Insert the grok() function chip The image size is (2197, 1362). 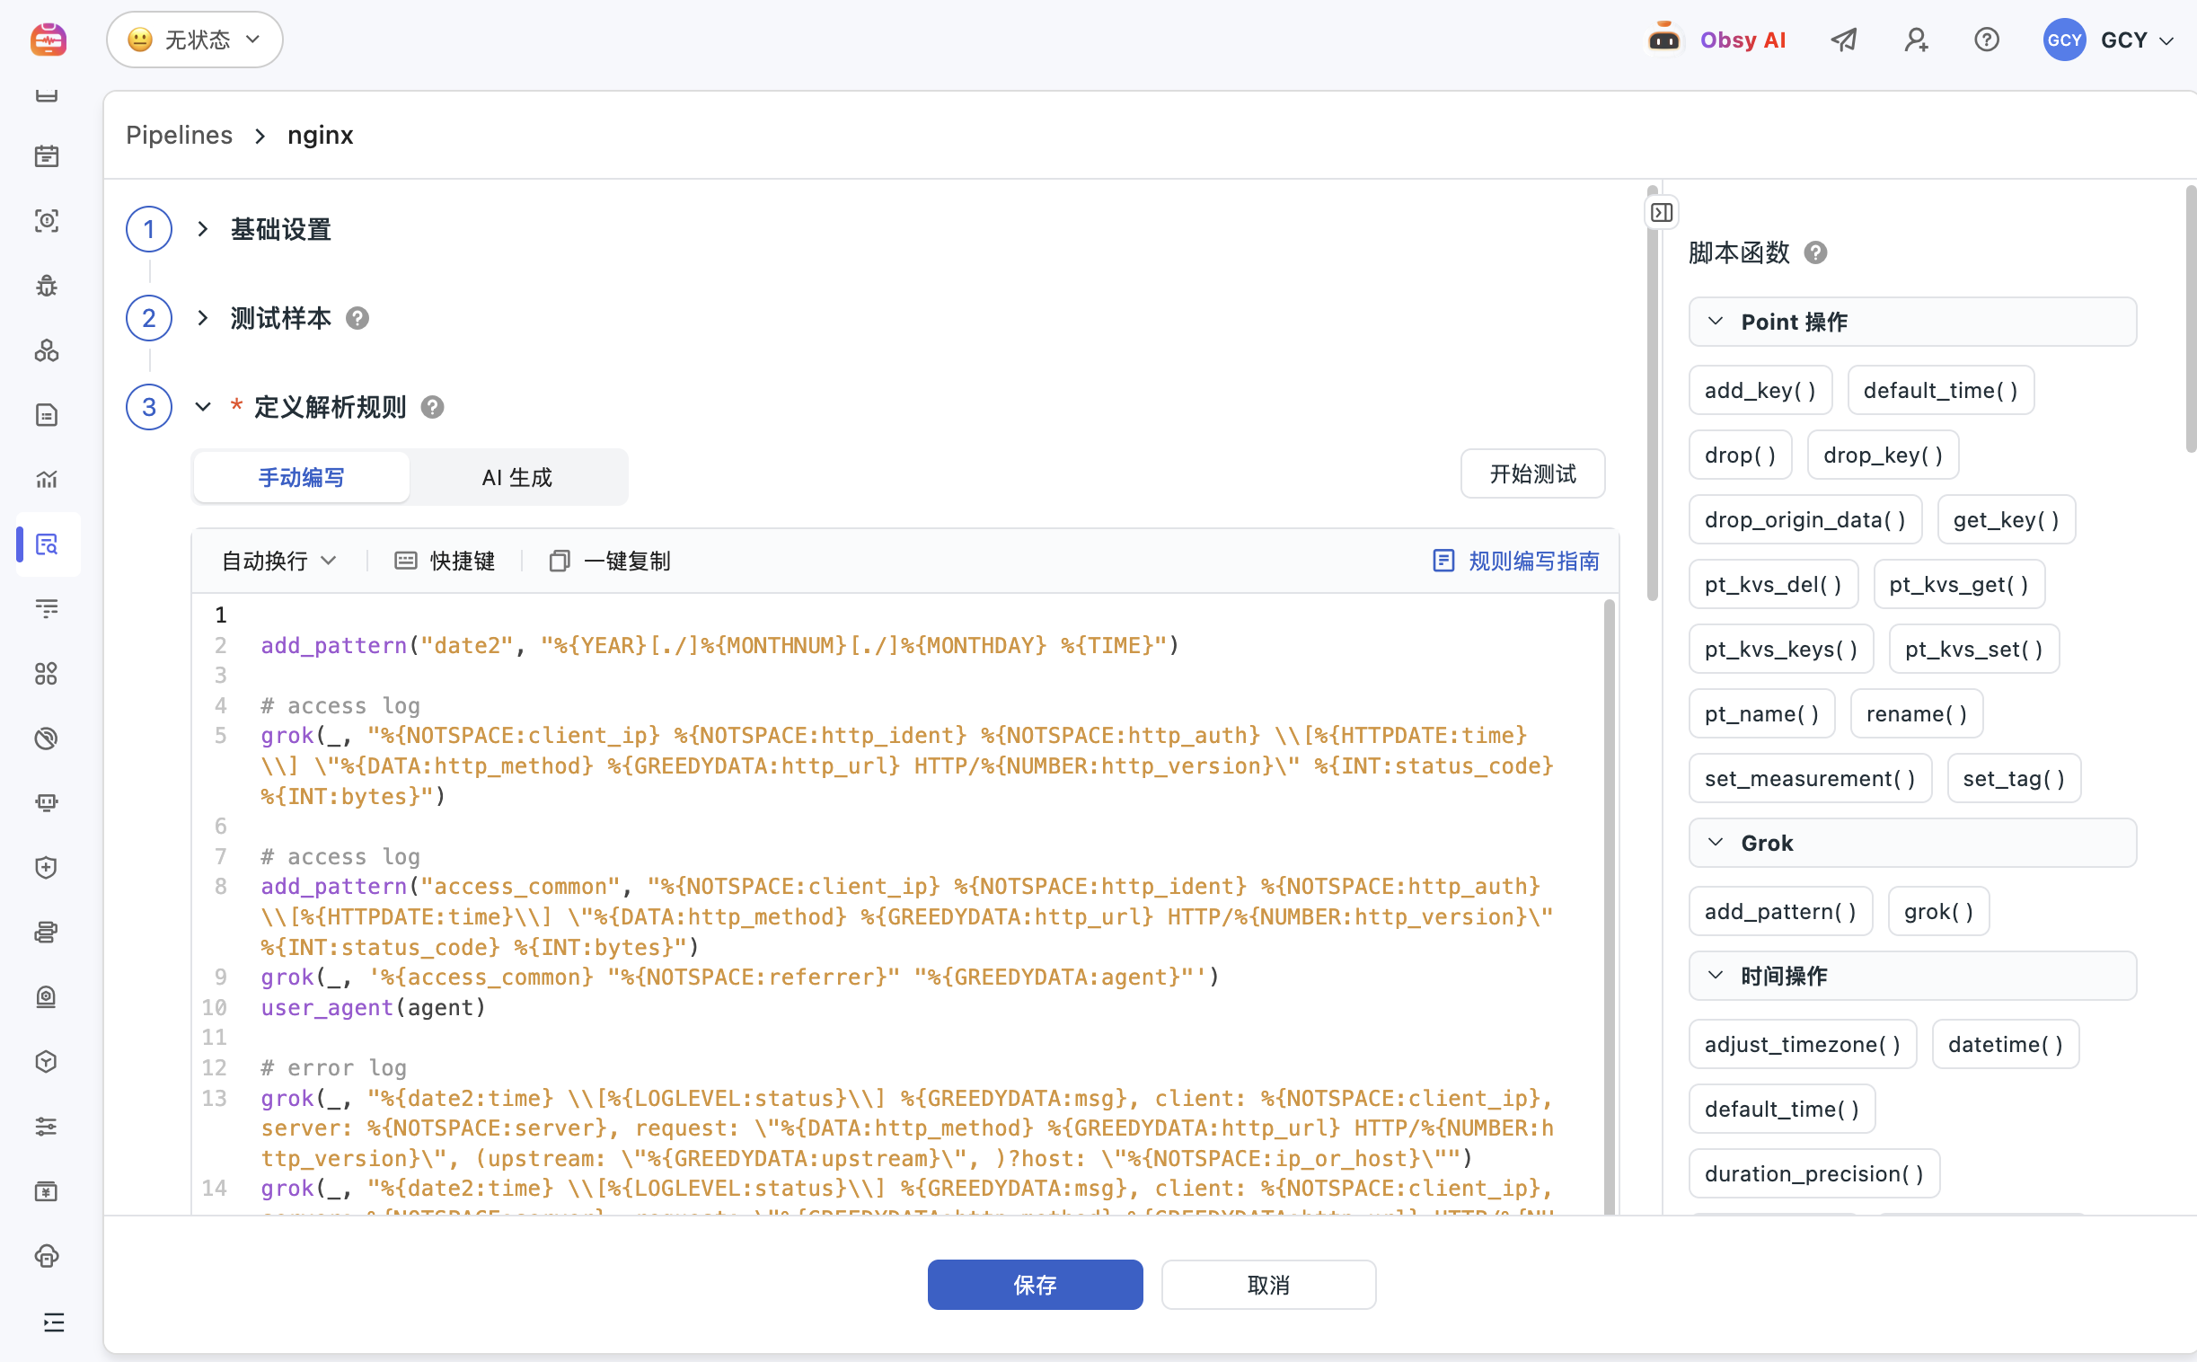pos(1937,912)
